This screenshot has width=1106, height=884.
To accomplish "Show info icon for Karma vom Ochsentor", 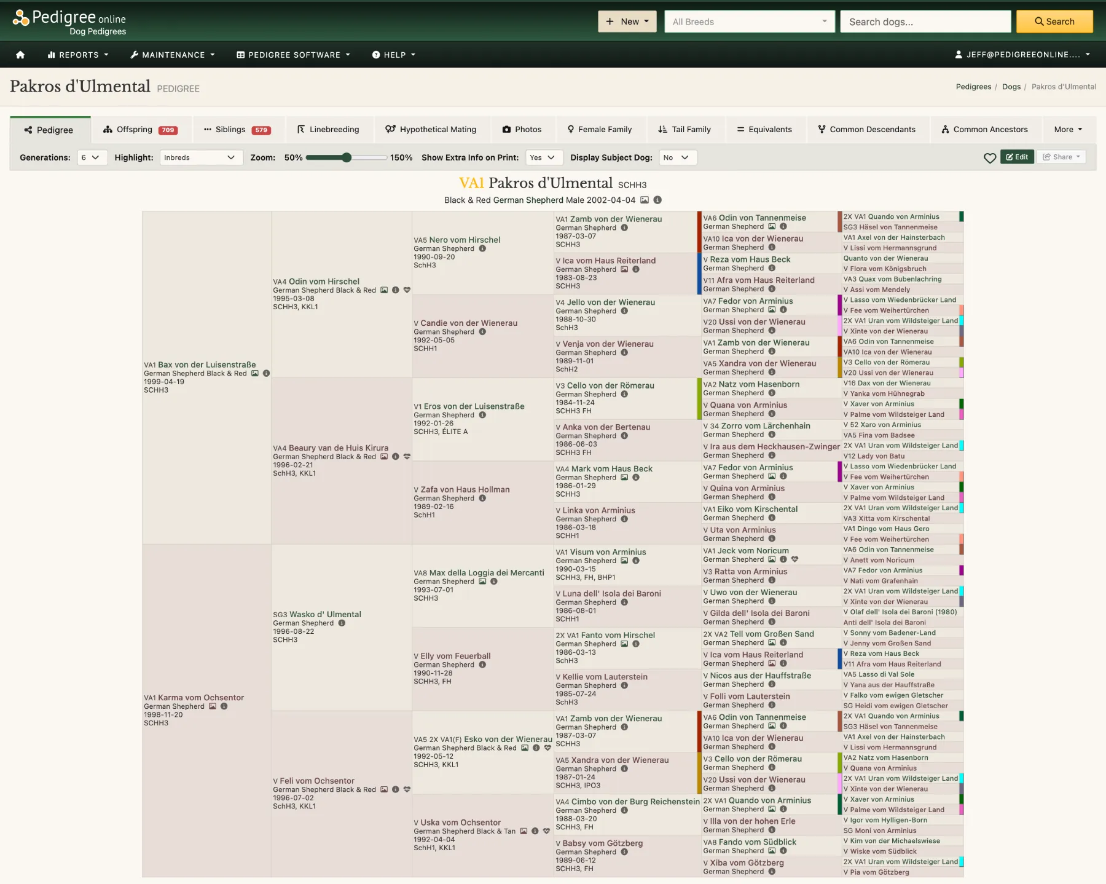I will click(x=224, y=706).
